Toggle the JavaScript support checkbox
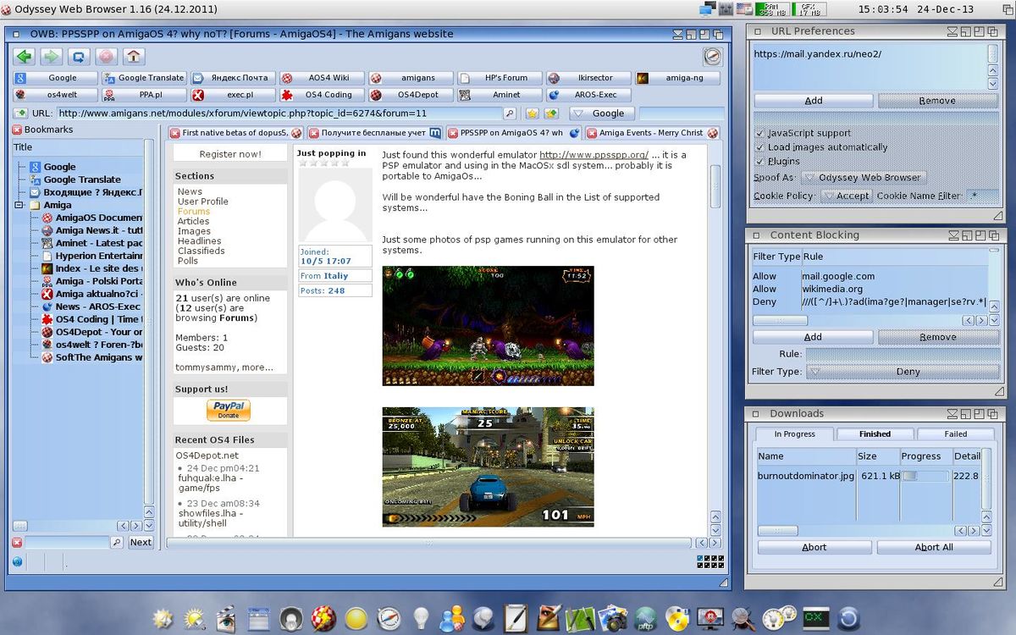1016x635 pixels. pos(759,133)
